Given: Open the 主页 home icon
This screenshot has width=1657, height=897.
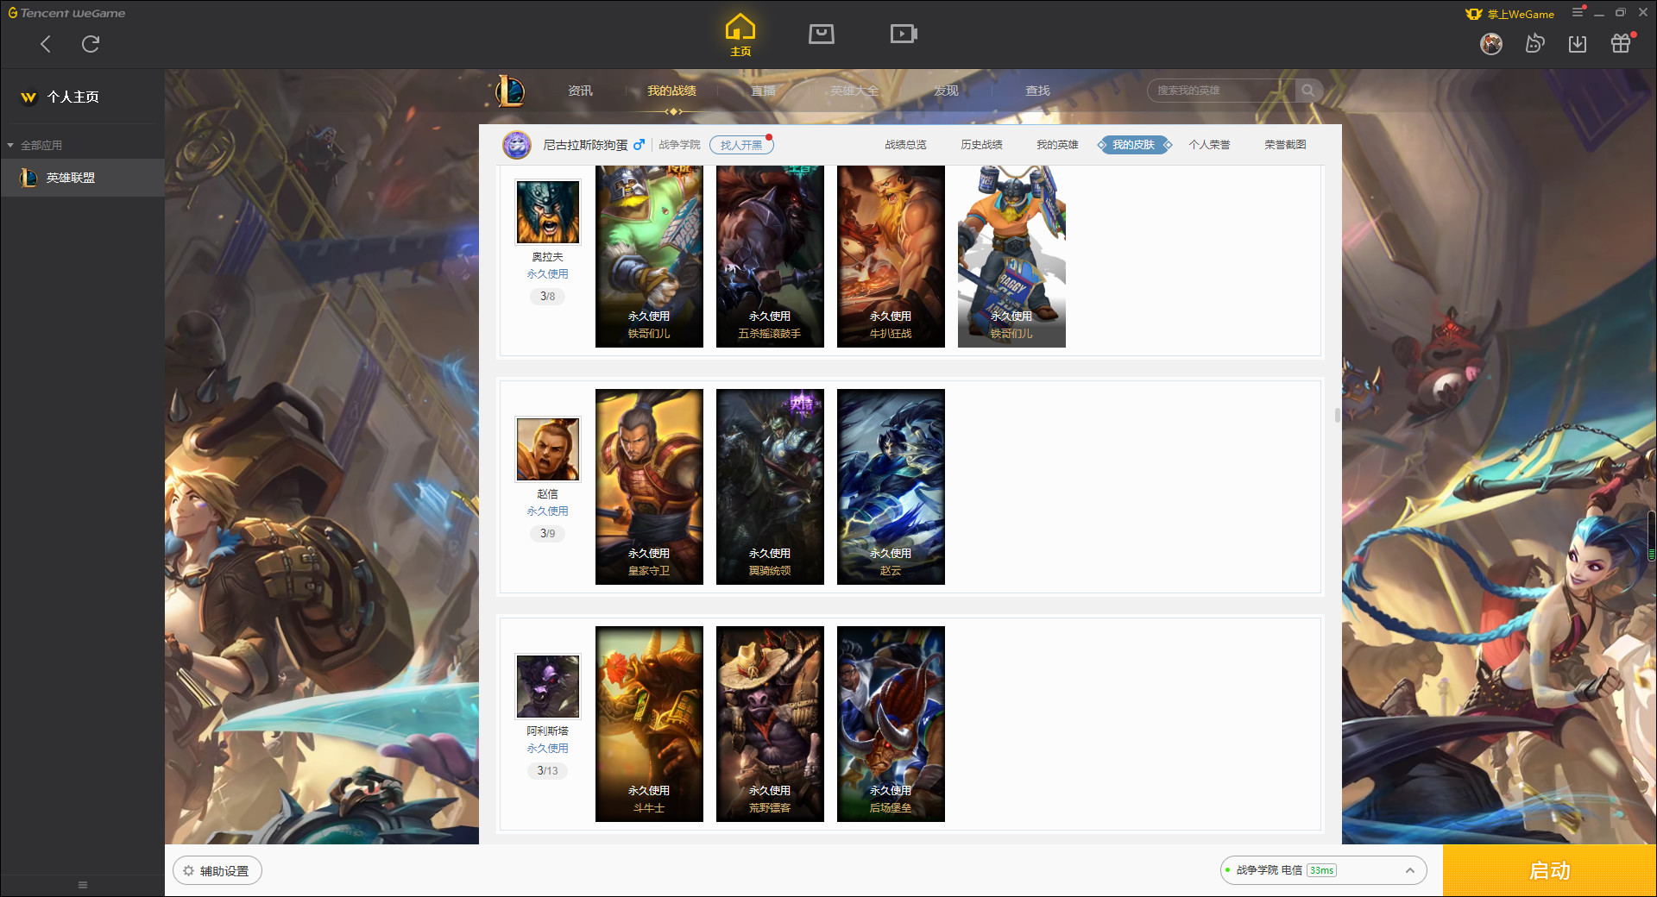Looking at the screenshot, I should pyautogui.click(x=740, y=34).
